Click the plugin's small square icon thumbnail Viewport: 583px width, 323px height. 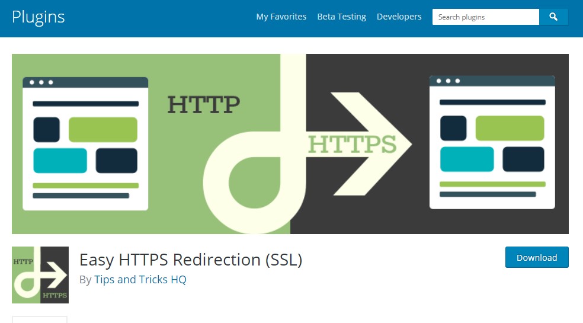(40, 275)
